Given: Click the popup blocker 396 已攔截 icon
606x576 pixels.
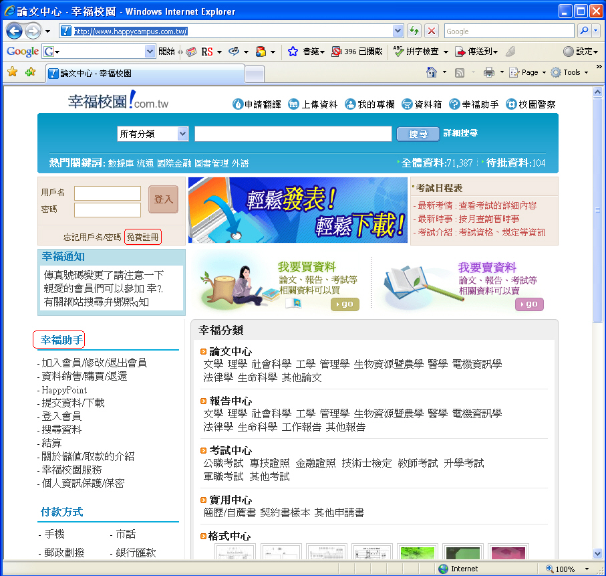Looking at the screenshot, I should click(336, 52).
